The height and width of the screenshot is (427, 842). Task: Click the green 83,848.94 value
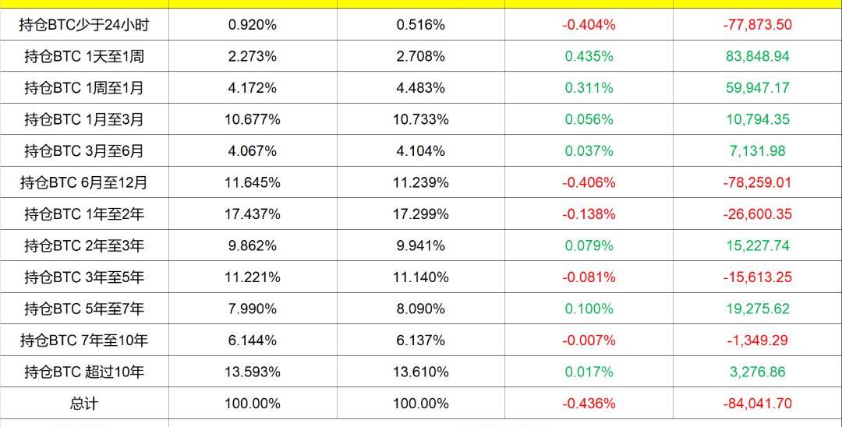(x=758, y=56)
